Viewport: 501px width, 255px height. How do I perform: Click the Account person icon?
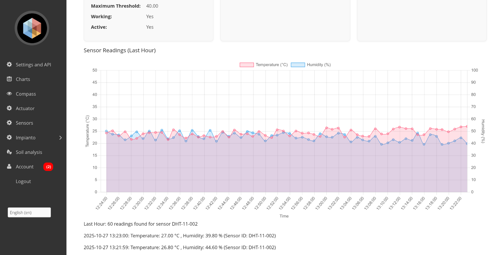pos(9,166)
